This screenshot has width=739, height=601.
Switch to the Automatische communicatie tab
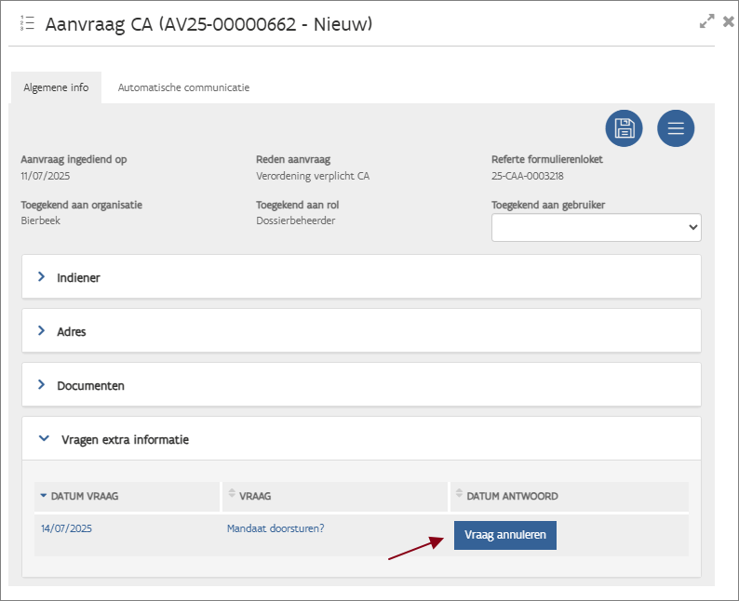(183, 87)
